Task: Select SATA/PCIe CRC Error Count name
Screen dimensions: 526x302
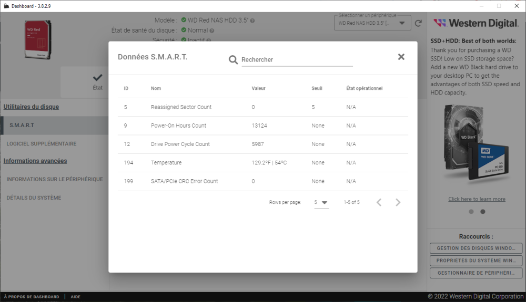Action: 184,181
